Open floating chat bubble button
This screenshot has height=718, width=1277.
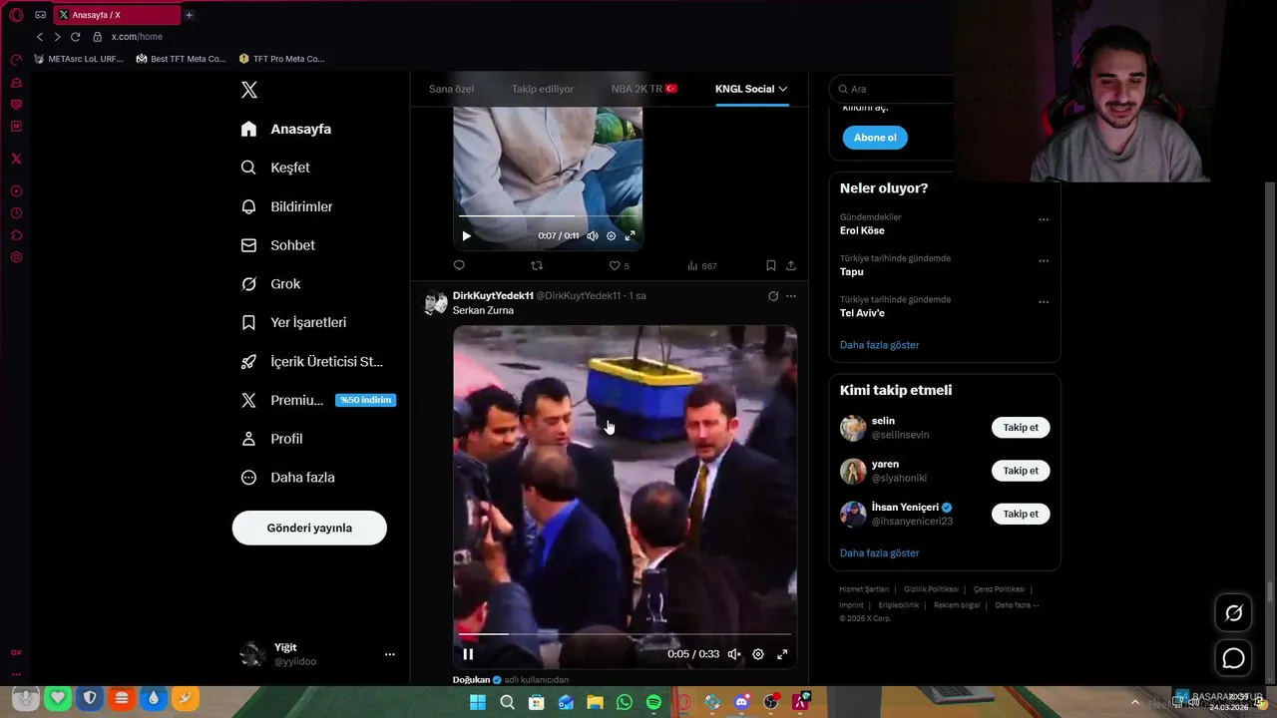1234,658
